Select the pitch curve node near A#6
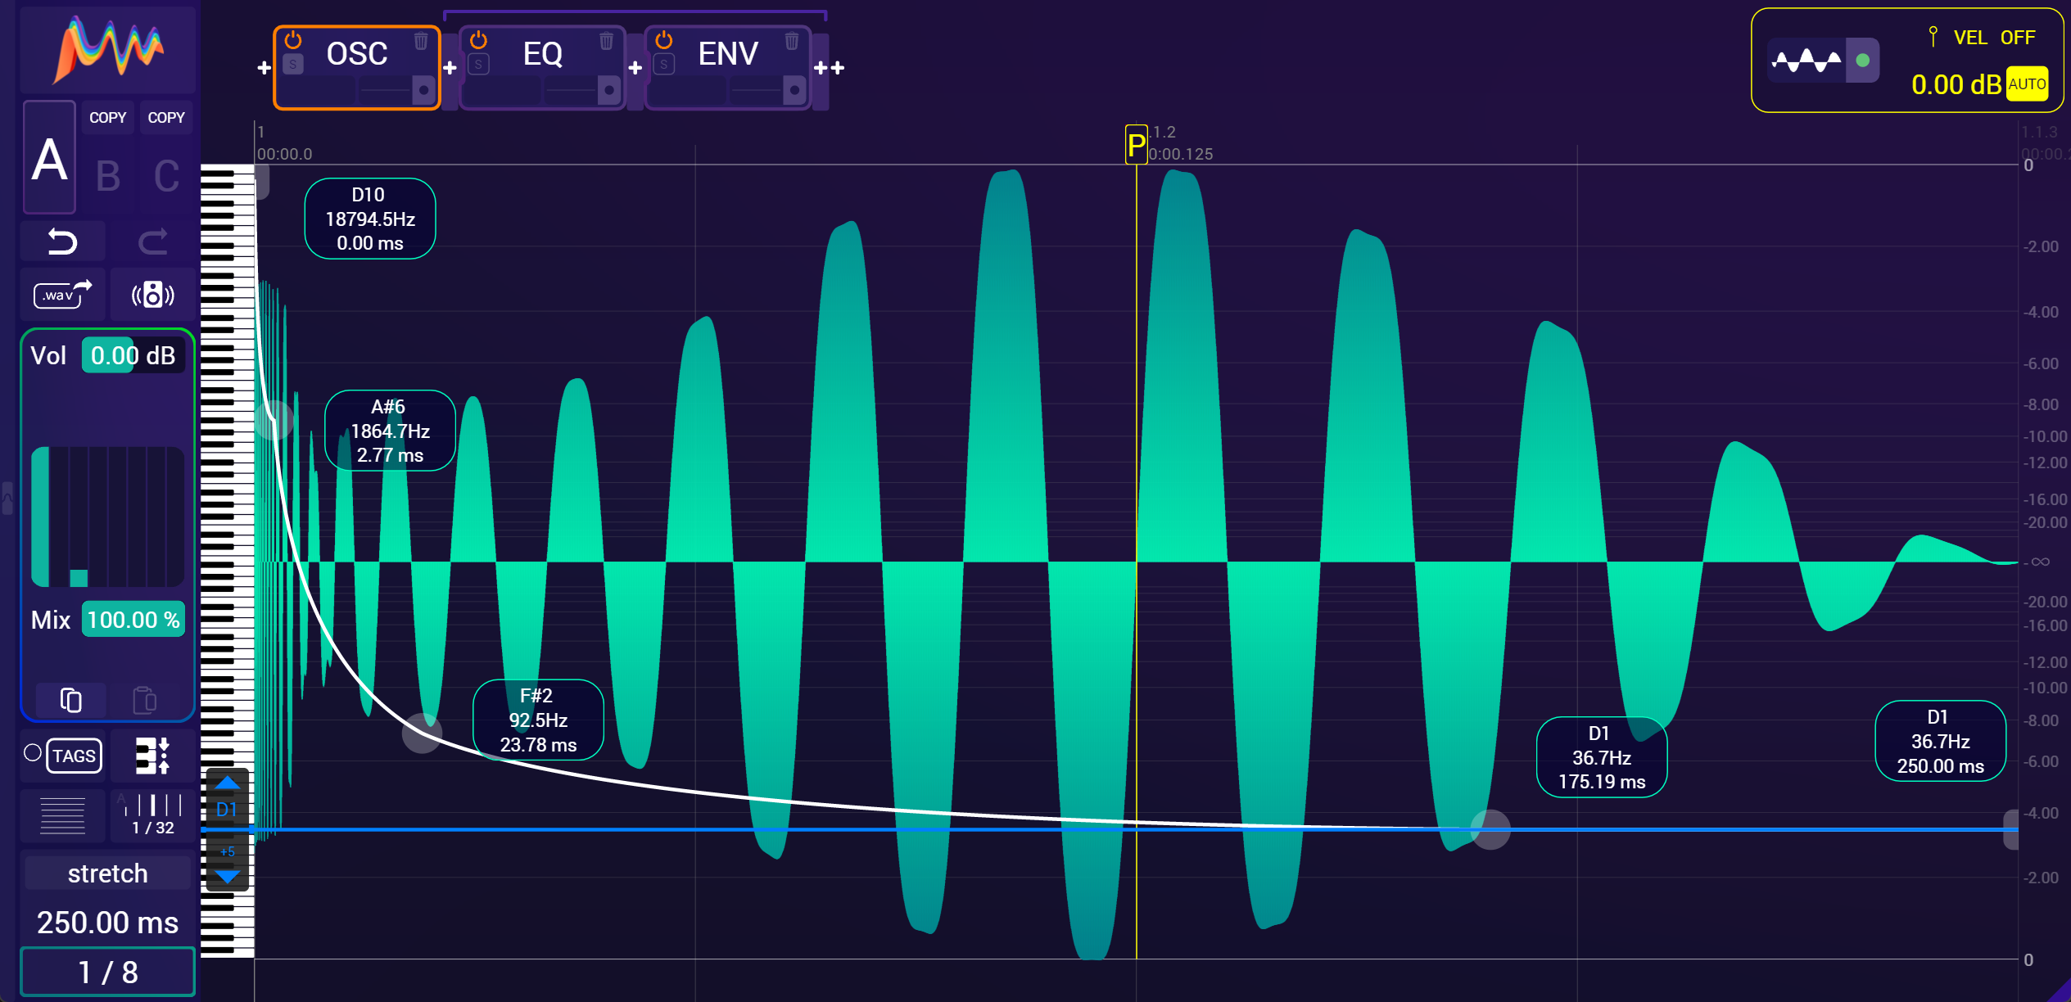This screenshot has width=2071, height=1002. (x=274, y=420)
